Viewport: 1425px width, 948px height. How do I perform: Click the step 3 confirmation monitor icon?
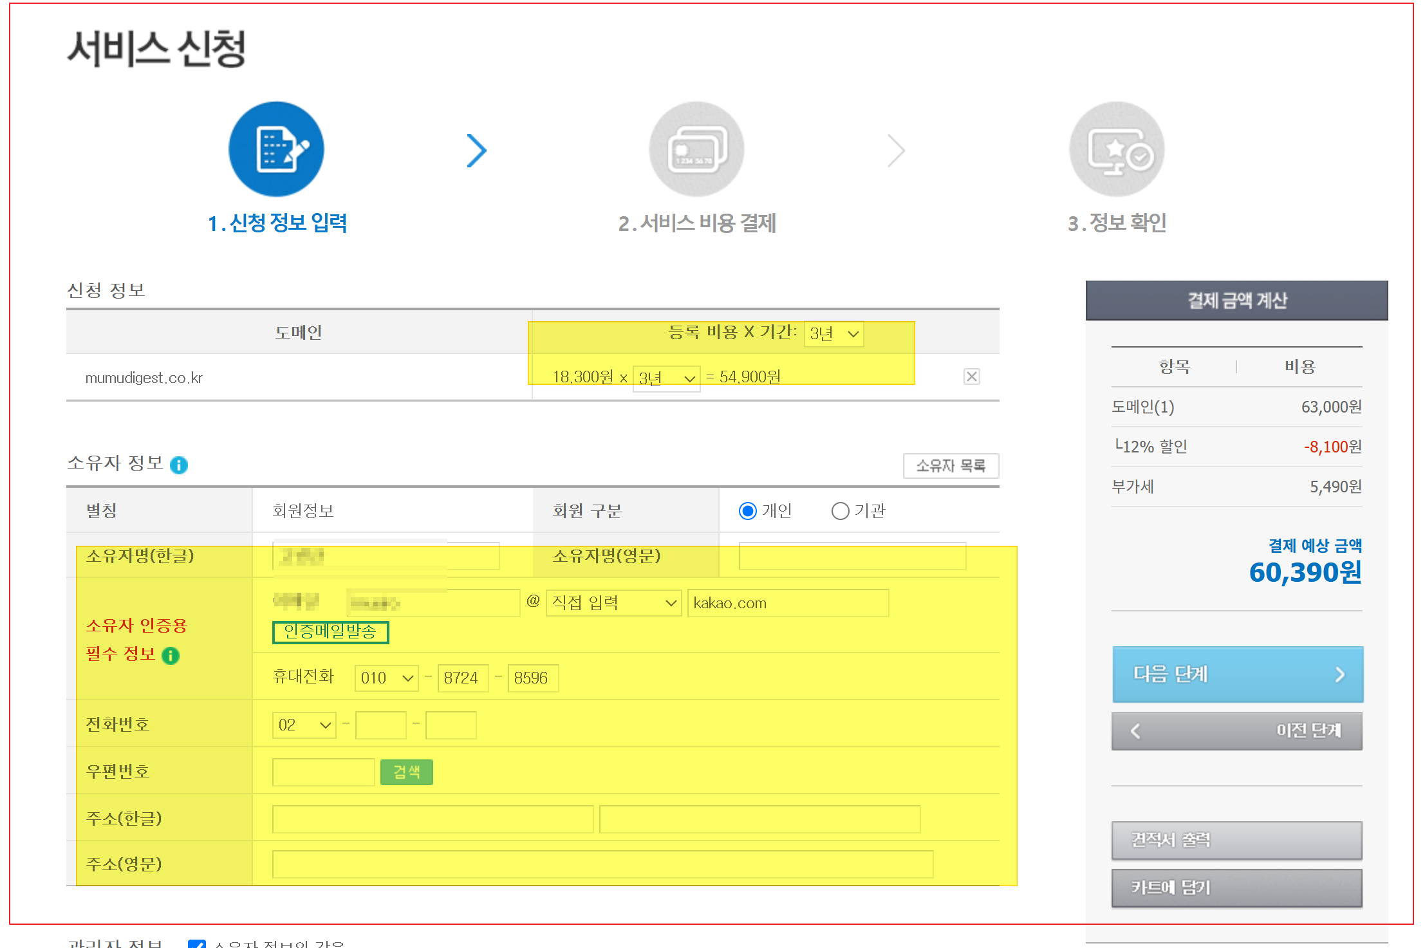coord(1117,149)
